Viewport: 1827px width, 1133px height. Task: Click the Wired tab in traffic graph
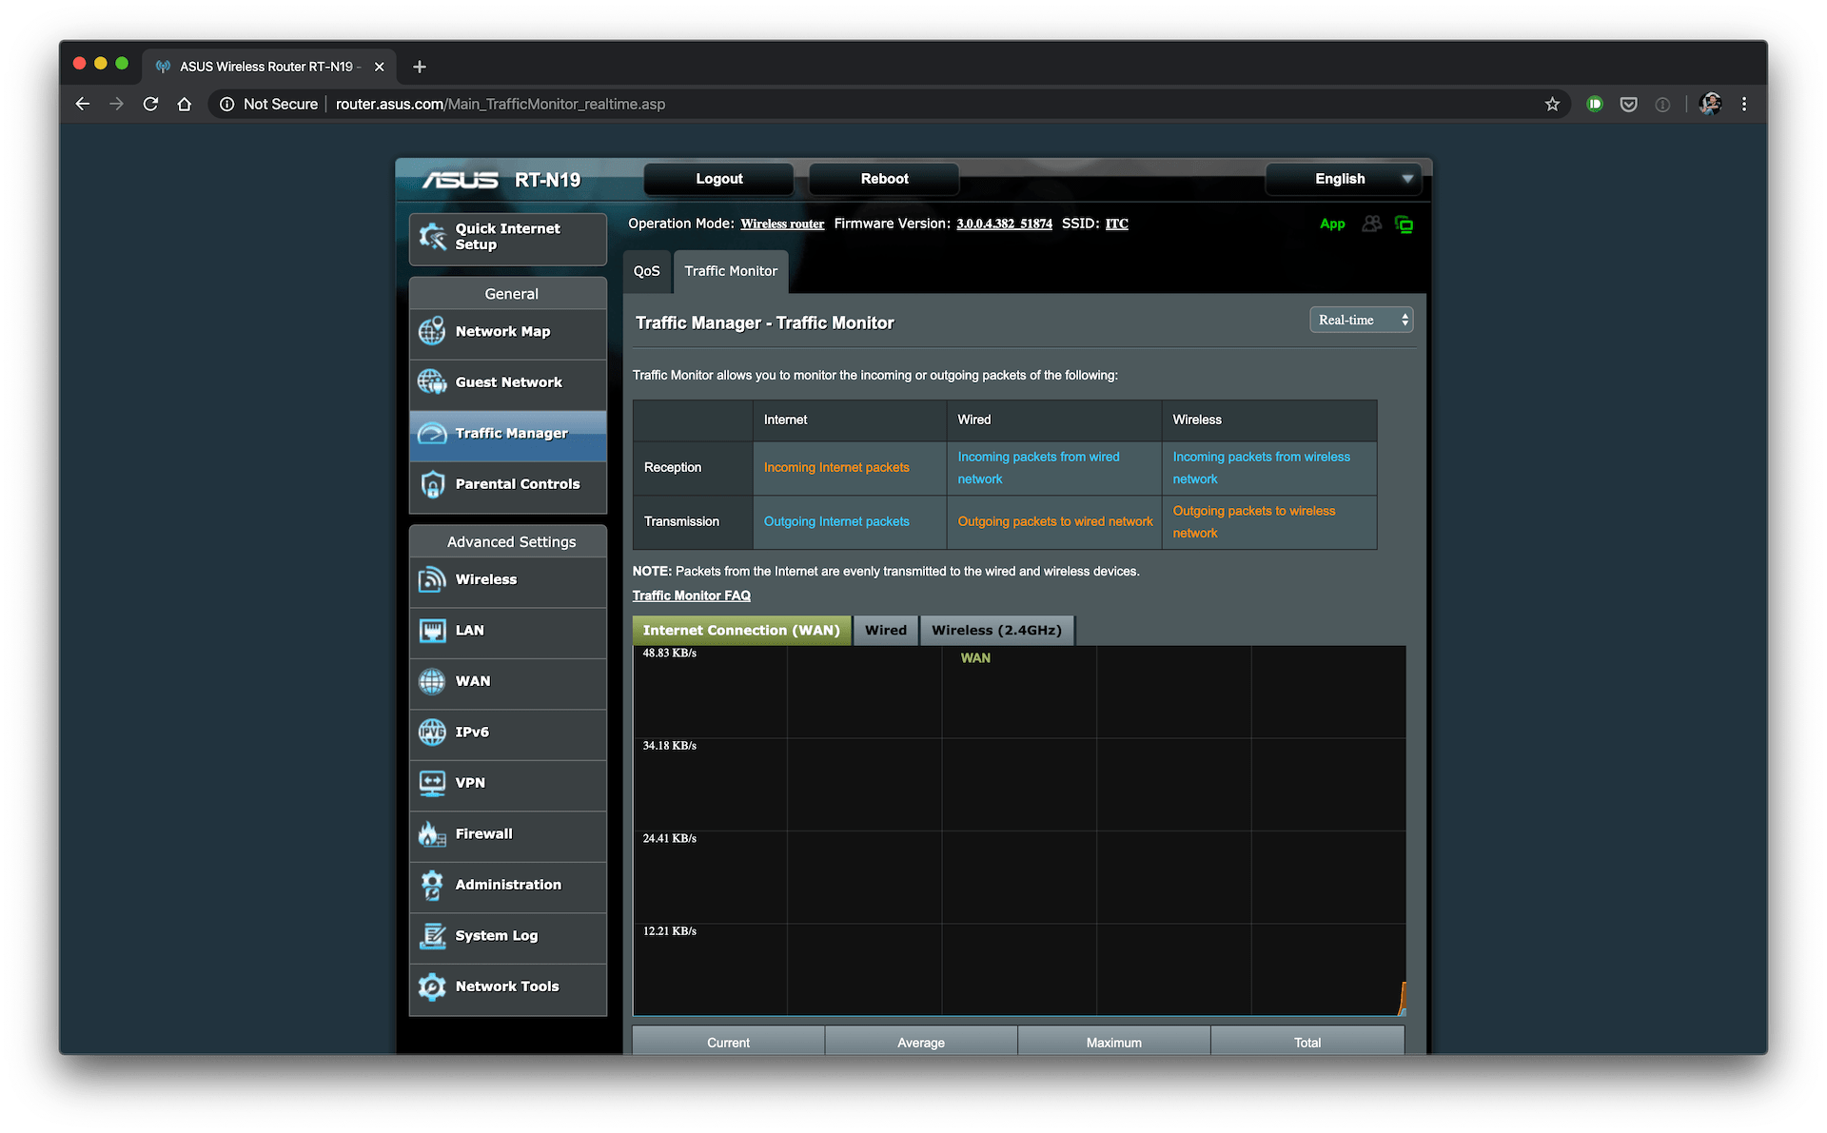click(886, 631)
